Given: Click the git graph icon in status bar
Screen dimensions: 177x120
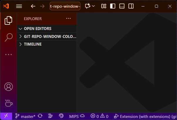Looking at the screenshot, I should 50,116.
